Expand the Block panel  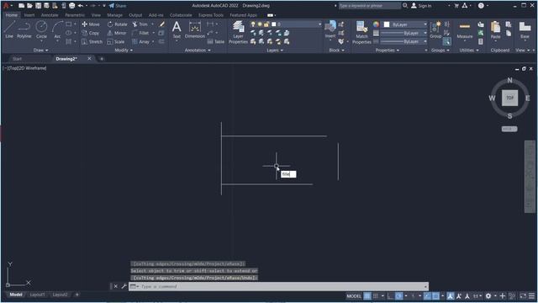point(336,50)
